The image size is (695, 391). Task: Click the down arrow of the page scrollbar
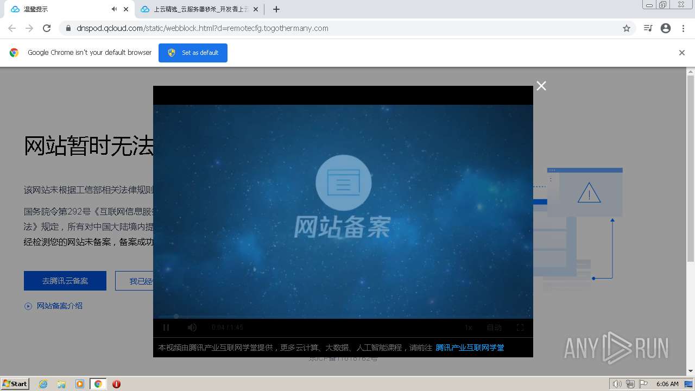pos(691,371)
